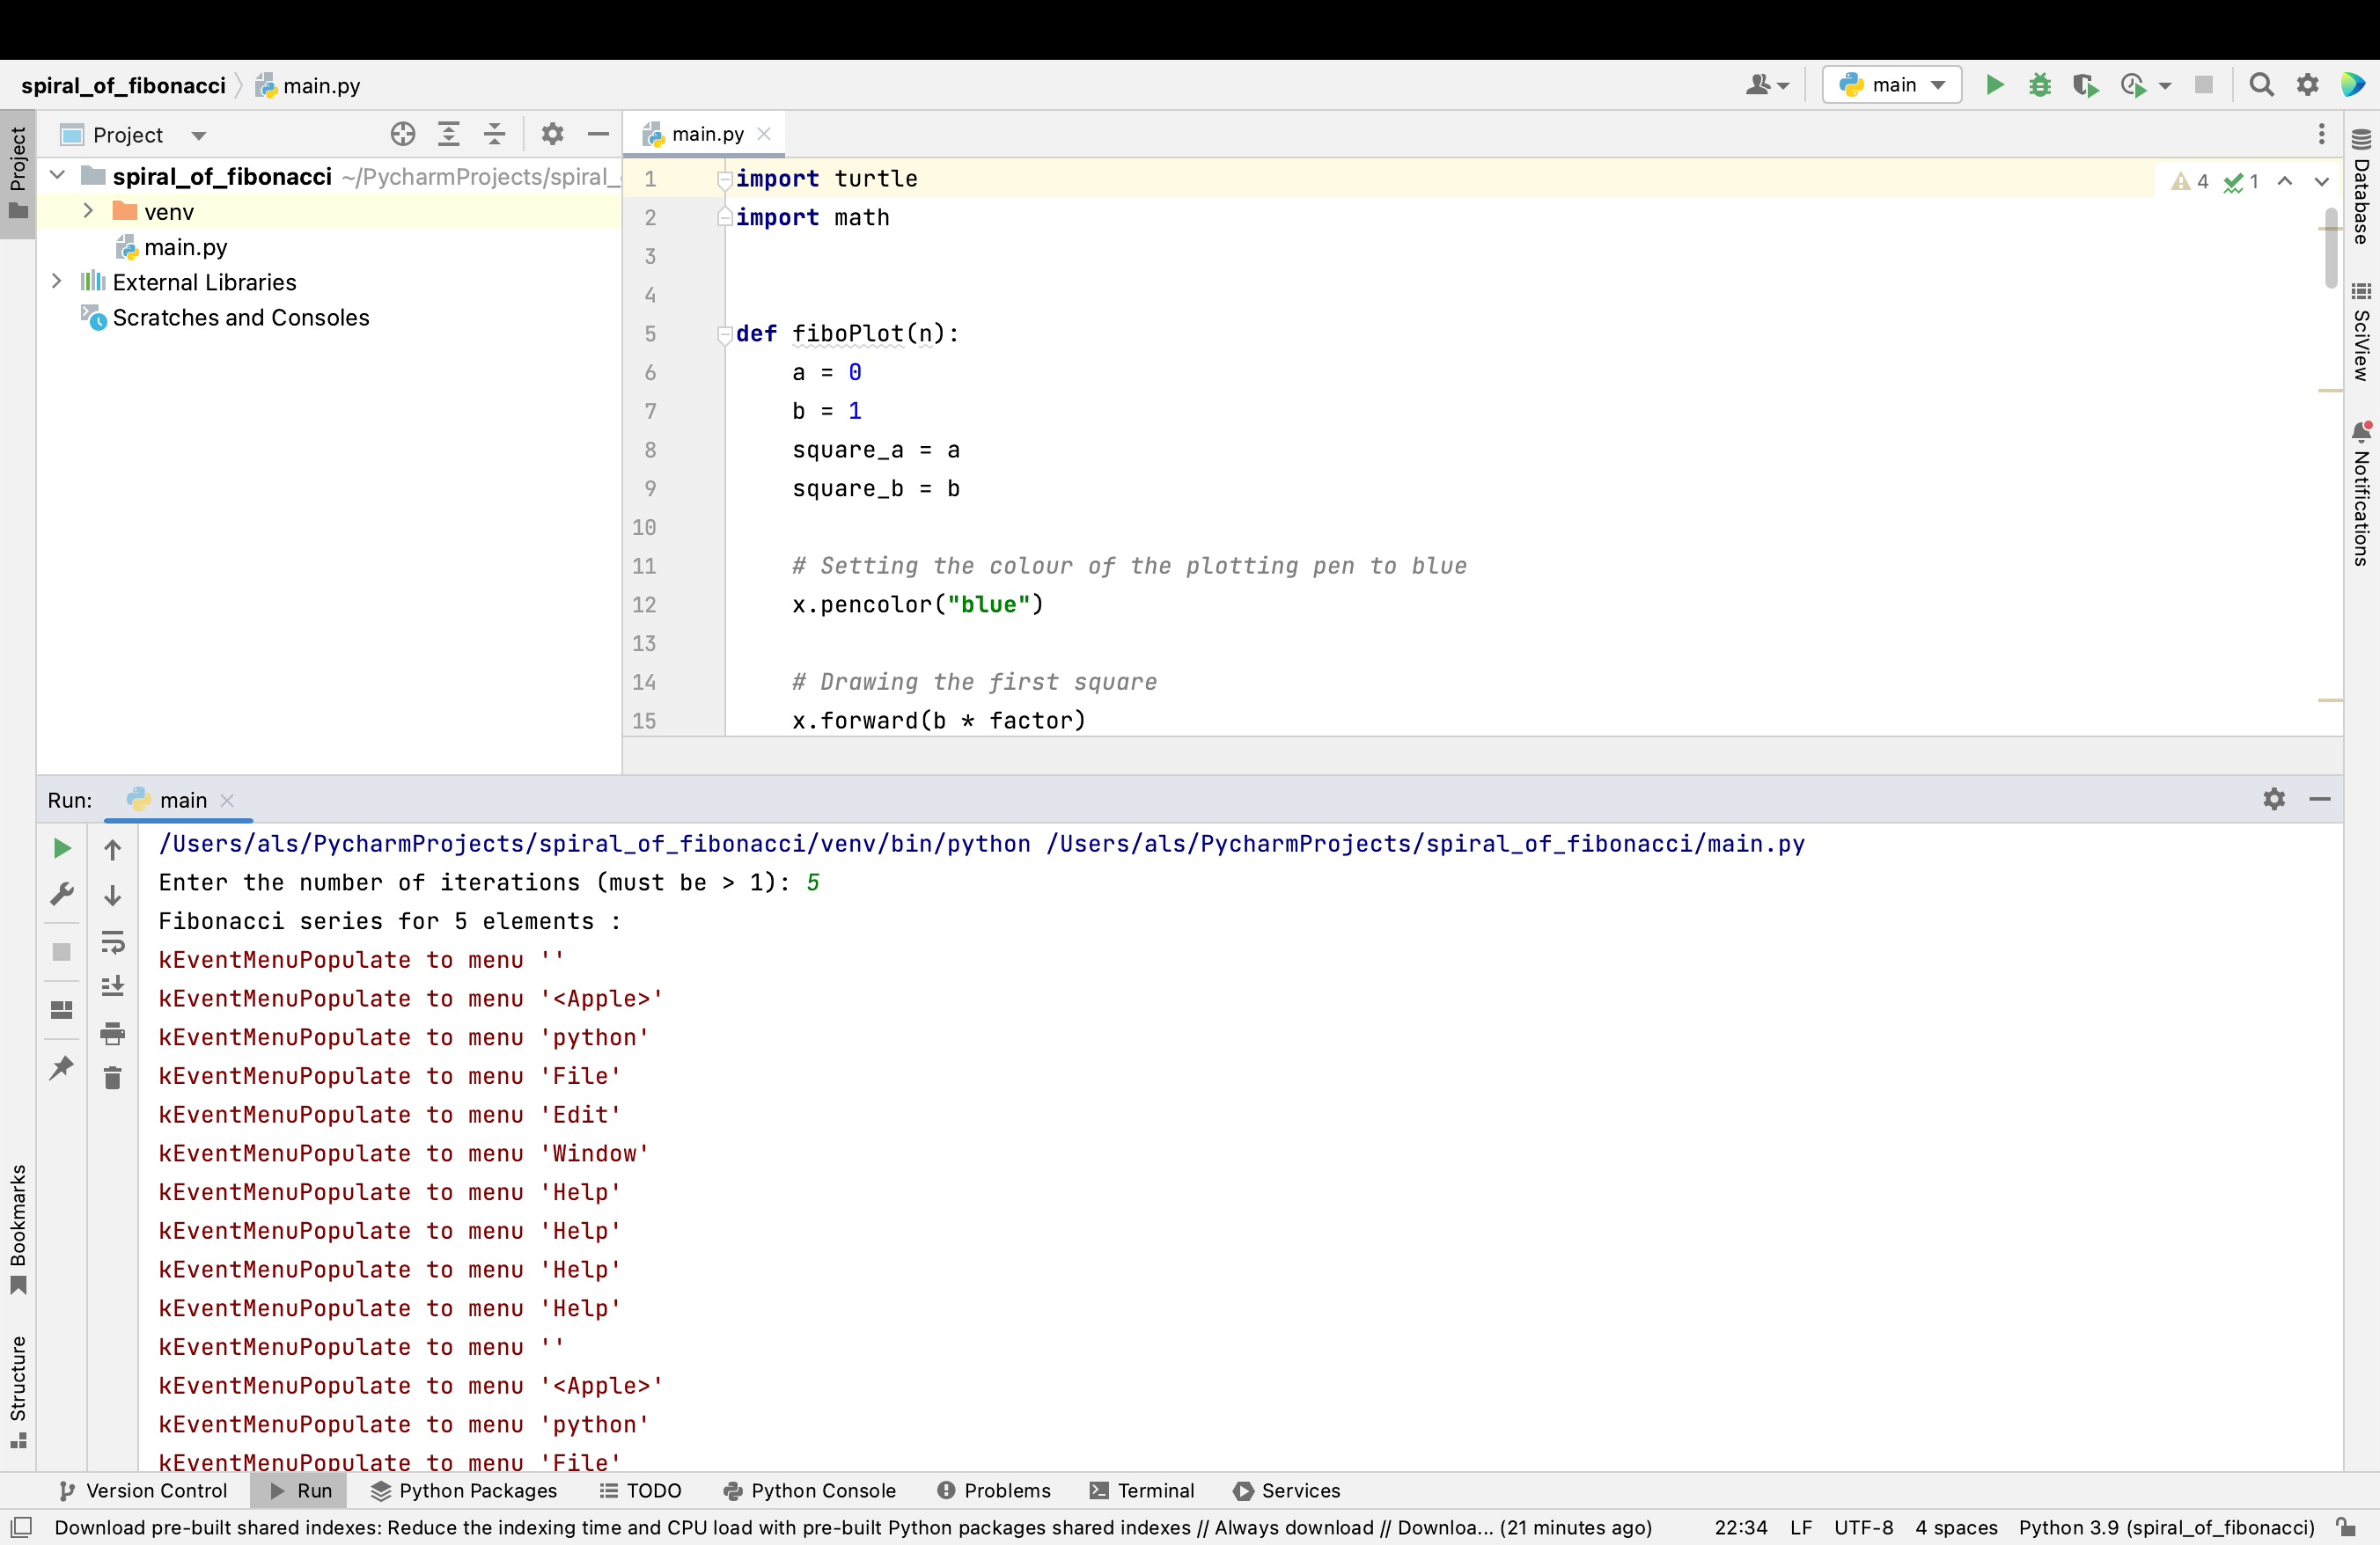Open editor tab options three-dot menu
The width and height of the screenshot is (2380, 1545).
[x=2322, y=134]
